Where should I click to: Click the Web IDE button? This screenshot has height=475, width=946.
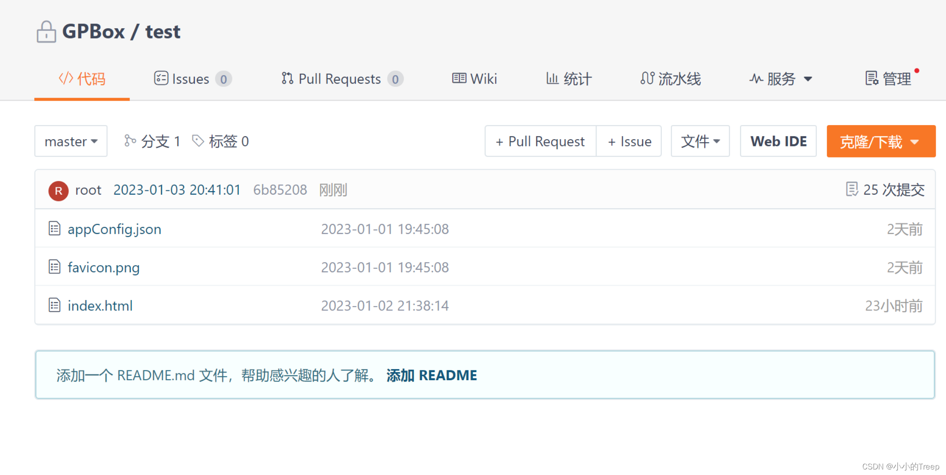pos(778,141)
